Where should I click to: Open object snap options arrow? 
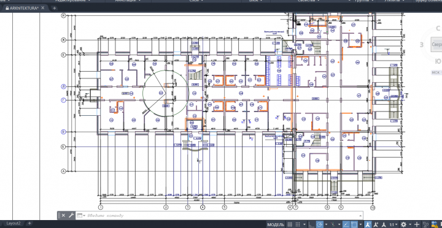360,224
